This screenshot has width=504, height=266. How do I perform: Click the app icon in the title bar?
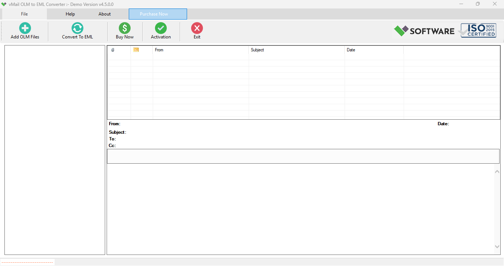coord(4,4)
